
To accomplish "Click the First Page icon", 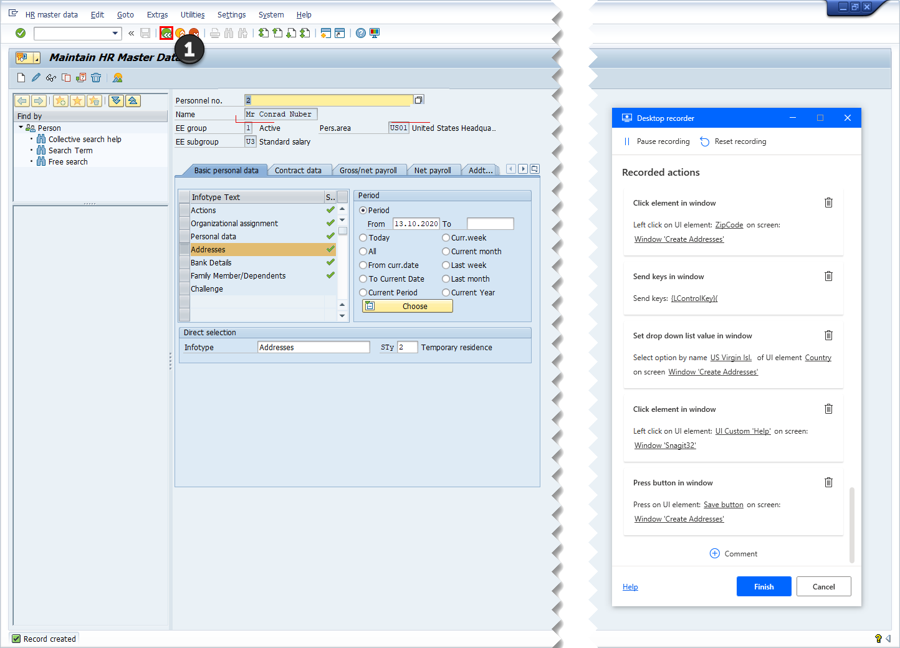I will click(264, 33).
